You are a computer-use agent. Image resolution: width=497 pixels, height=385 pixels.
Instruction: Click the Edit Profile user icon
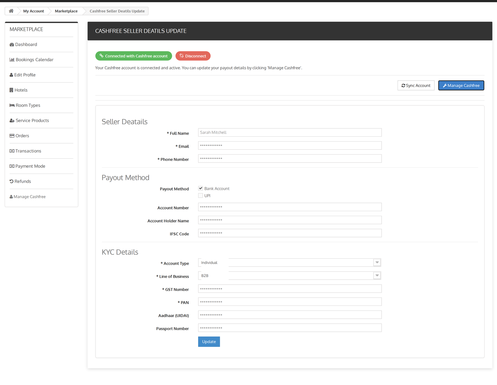[x=11, y=75]
